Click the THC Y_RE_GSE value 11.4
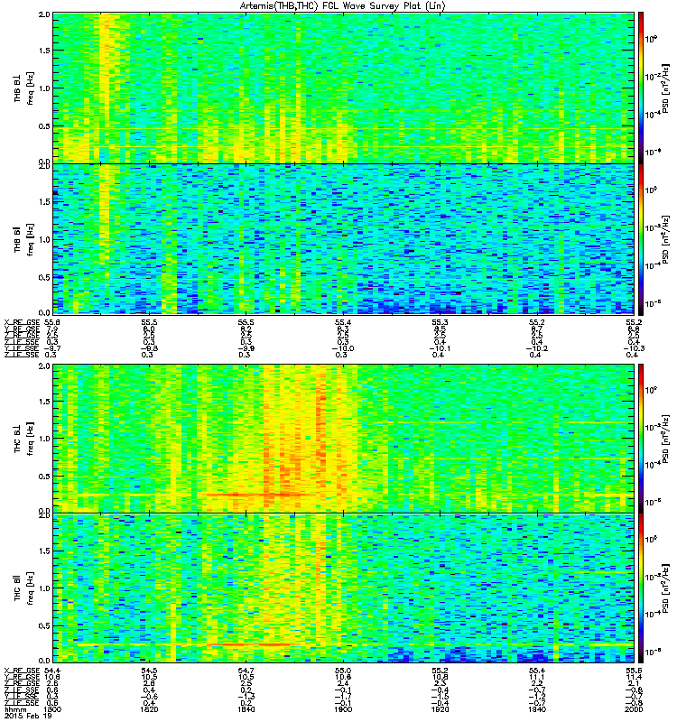This screenshot has width=677, height=722. tap(634, 677)
